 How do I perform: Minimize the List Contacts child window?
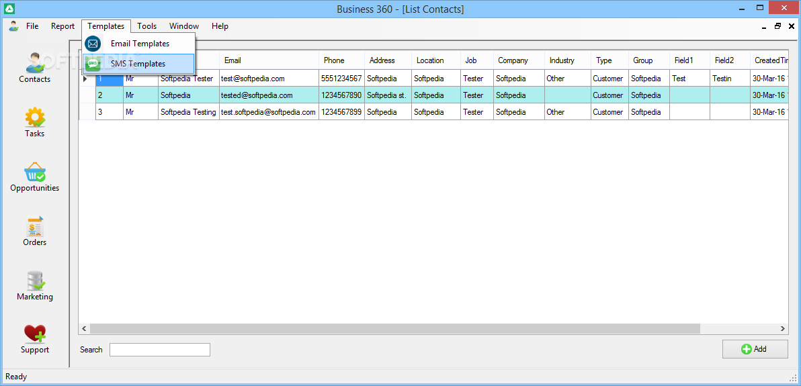point(764,27)
